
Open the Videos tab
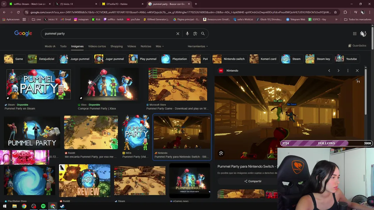coord(131,46)
